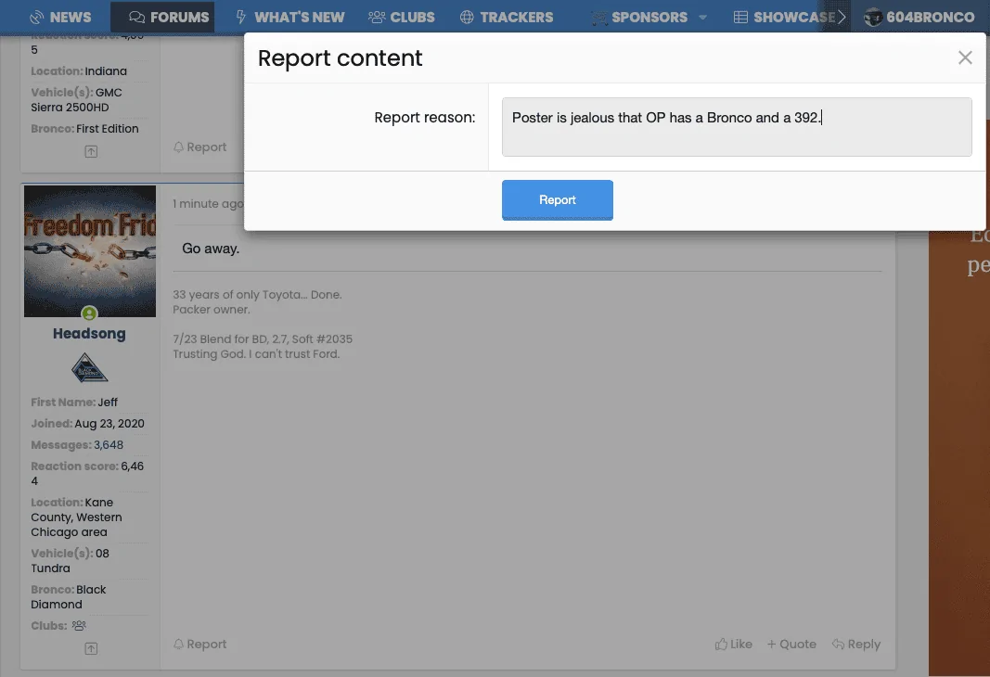The width and height of the screenshot is (990, 677).
Task: Open the 604BRONCO account menu
Action: 919,17
